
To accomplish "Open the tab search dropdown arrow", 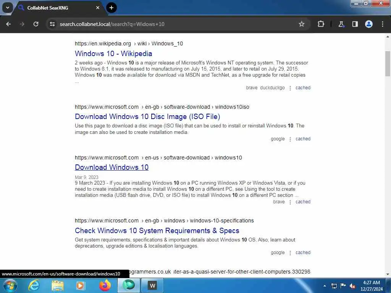I will point(8,8).
